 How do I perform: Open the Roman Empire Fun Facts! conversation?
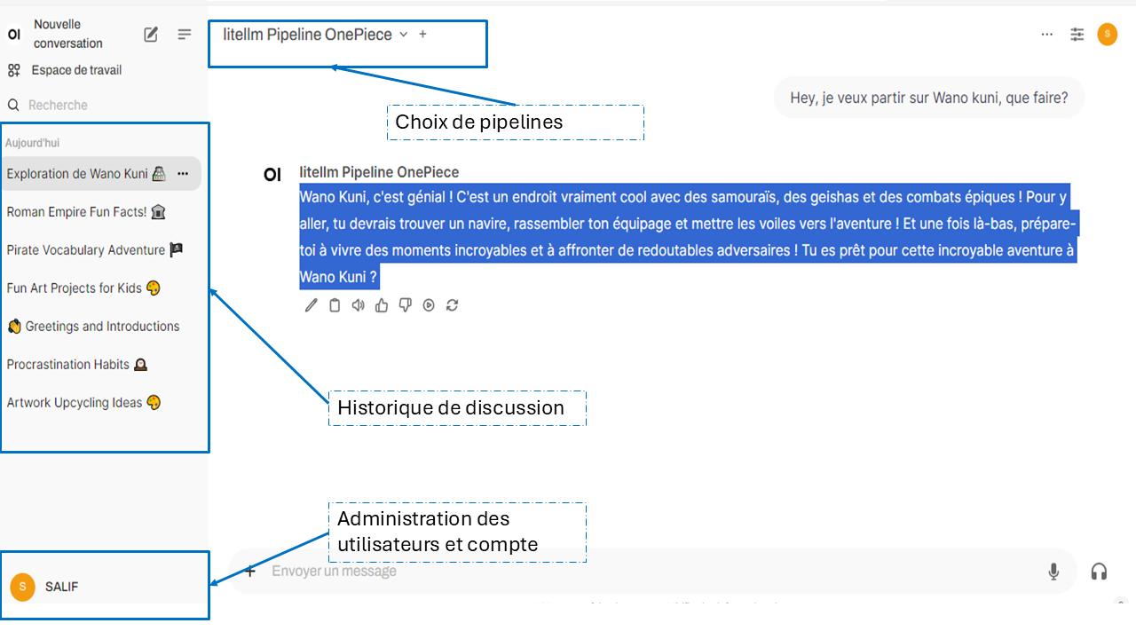click(86, 212)
